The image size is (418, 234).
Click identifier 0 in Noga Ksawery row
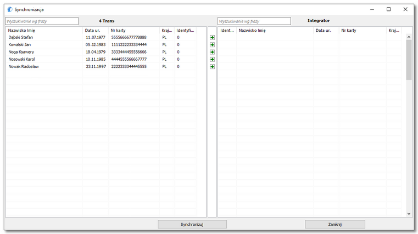178,52
